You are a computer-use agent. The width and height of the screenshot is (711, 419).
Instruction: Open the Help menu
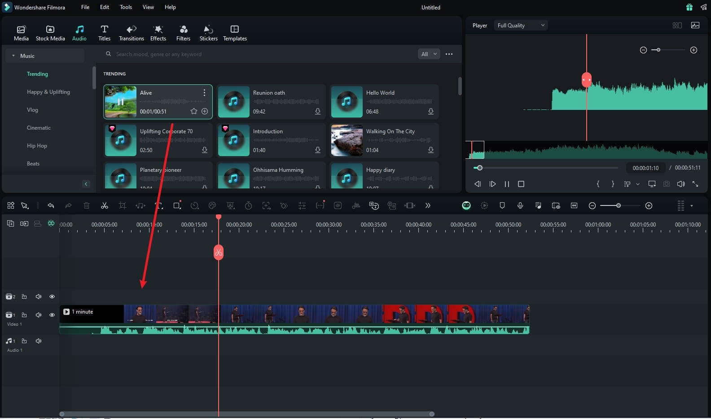[170, 7]
